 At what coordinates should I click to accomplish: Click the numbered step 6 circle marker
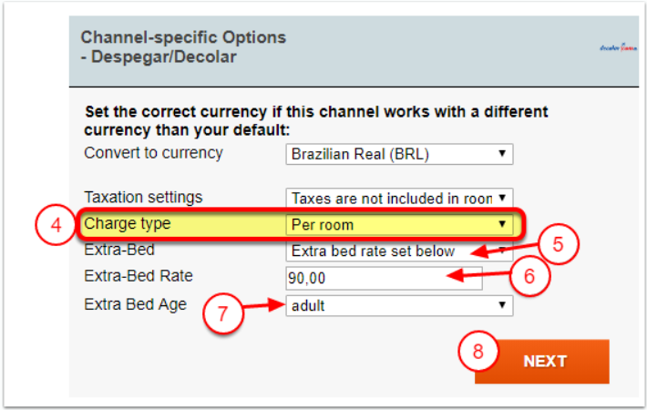[527, 276]
